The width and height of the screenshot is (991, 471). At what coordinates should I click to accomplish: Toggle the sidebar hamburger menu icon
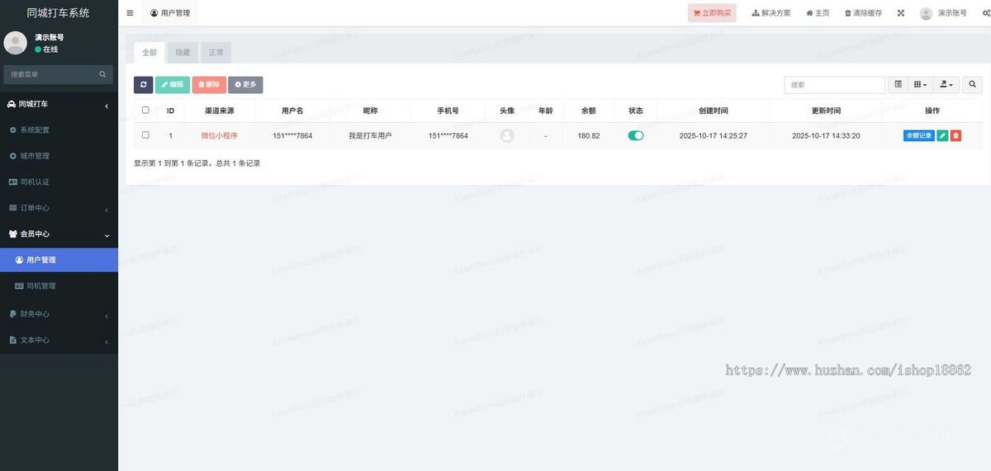point(130,13)
